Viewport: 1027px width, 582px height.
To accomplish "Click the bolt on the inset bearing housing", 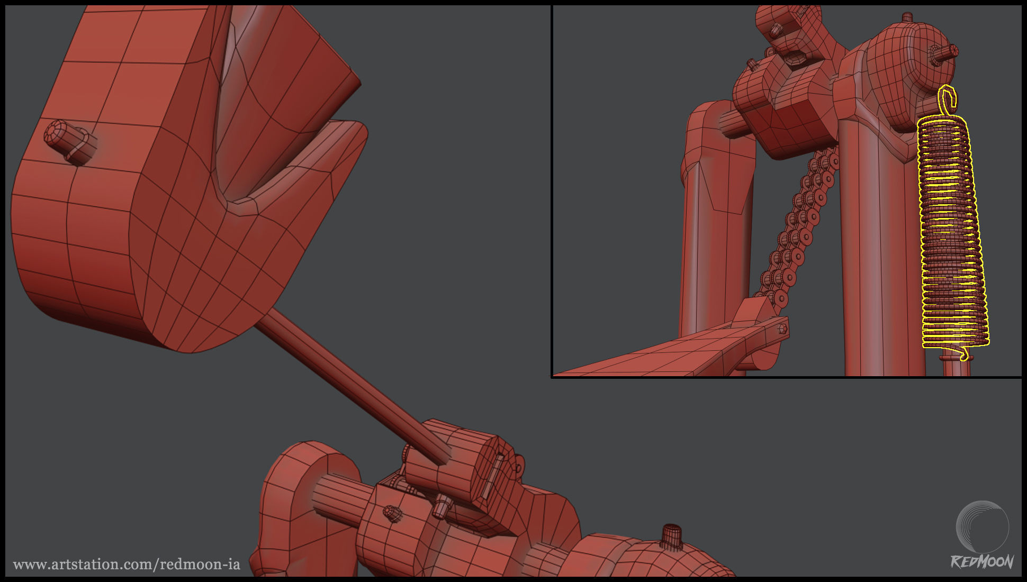I will click(943, 53).
